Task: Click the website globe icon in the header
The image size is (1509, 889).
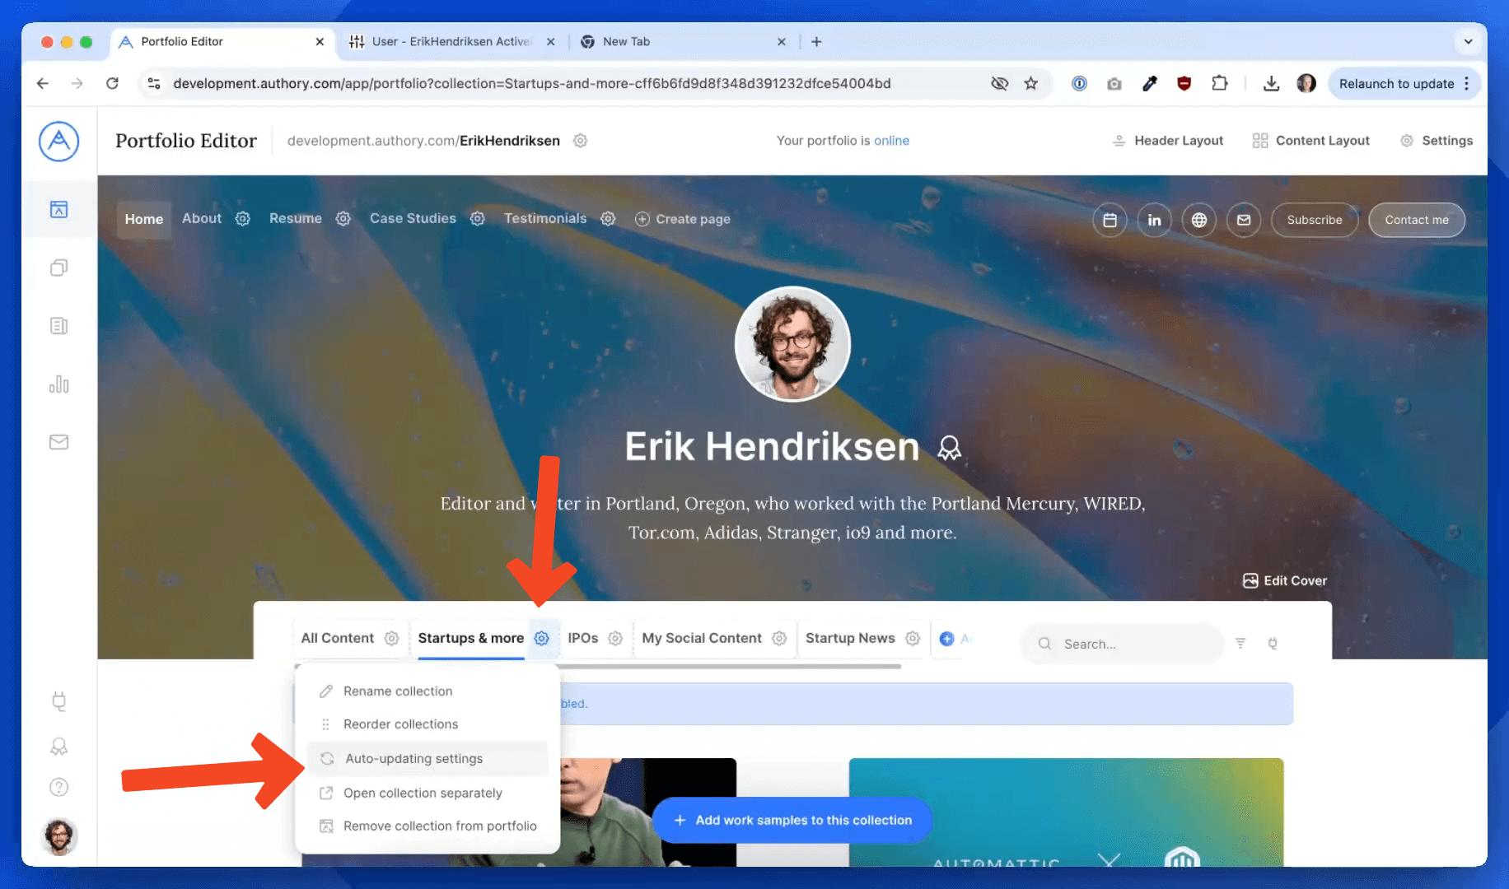Action: (1198, 220)
